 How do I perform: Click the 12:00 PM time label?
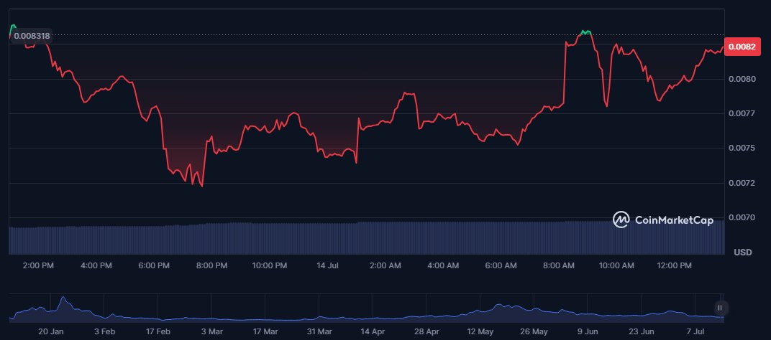pyautogui.click(x=674, y=265)
